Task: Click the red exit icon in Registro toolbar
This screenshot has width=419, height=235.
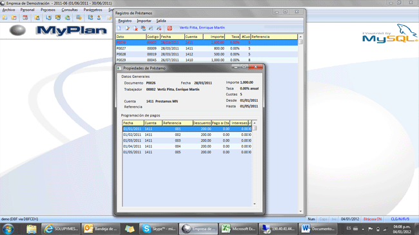Action: pyautogui.click(x=170, y=28)
